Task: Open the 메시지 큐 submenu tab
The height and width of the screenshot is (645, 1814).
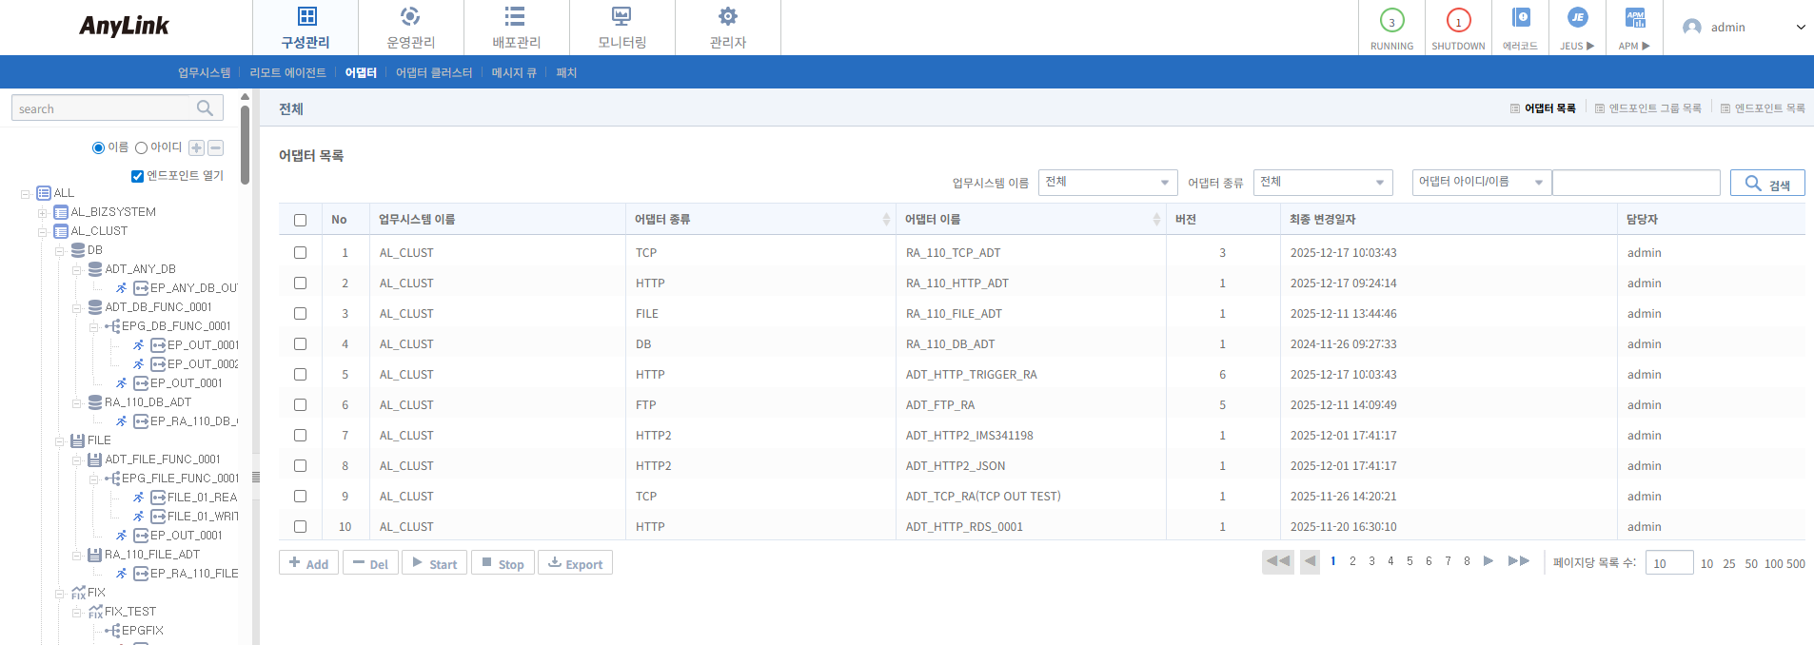Action: 514,72
